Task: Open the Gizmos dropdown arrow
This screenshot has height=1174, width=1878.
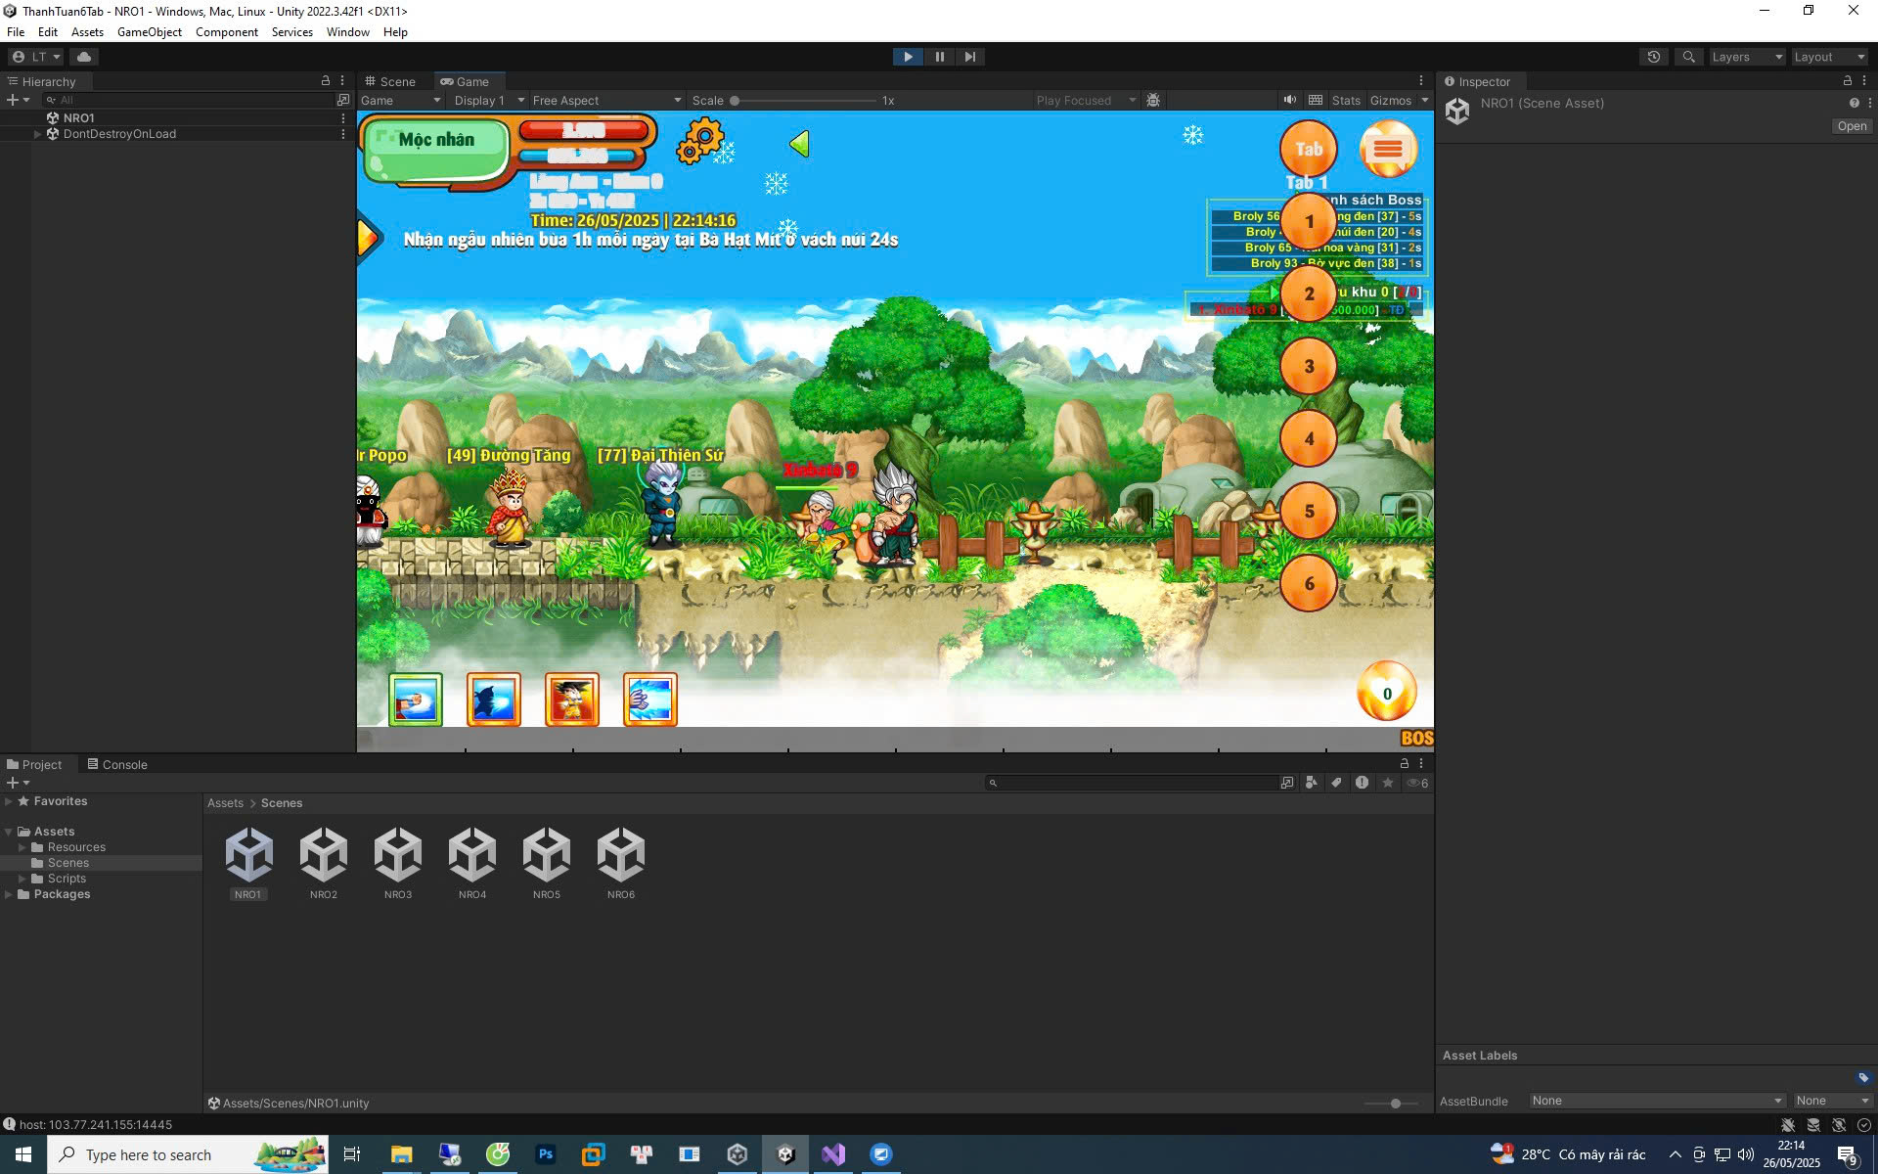Action: [x=1424, y=100]
